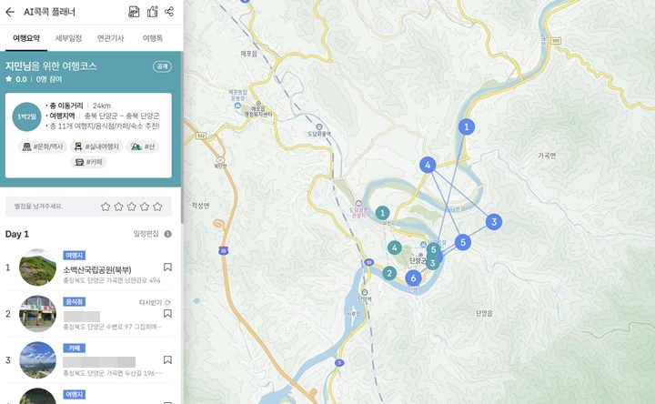This screenshot has width=655, height=404.
Task: Bookmark the third itinerary item (카페)
Action: point(167,360)
